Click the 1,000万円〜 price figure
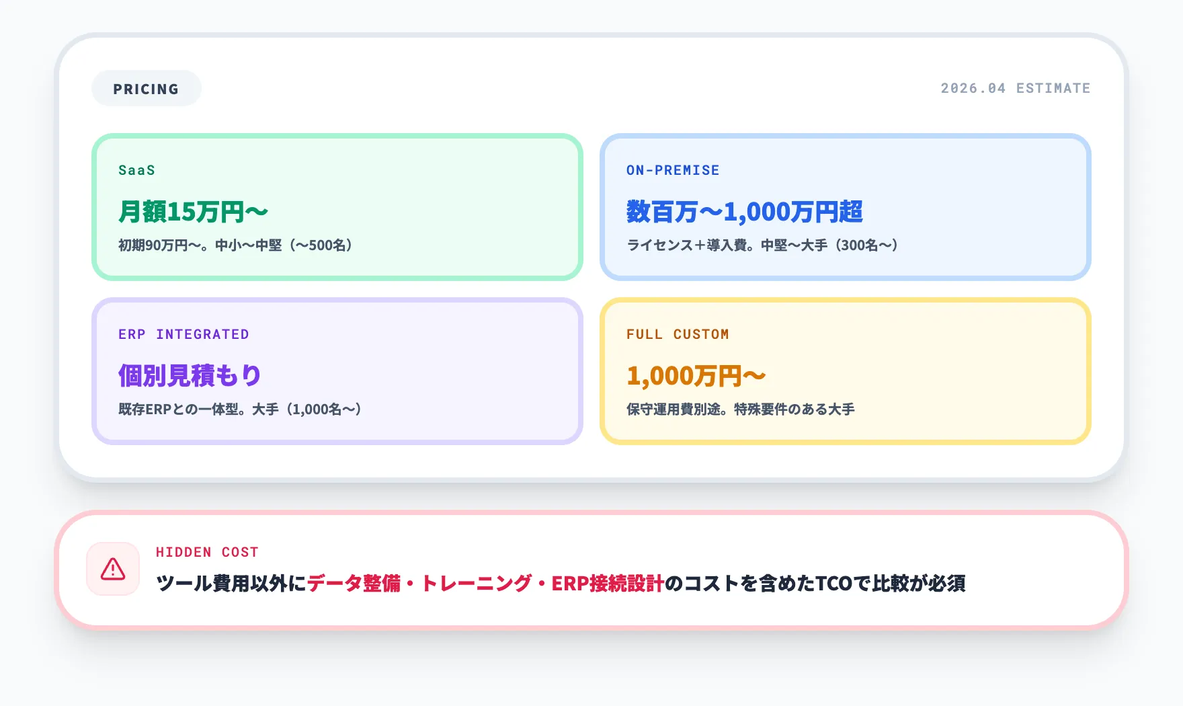 (696, 375)
